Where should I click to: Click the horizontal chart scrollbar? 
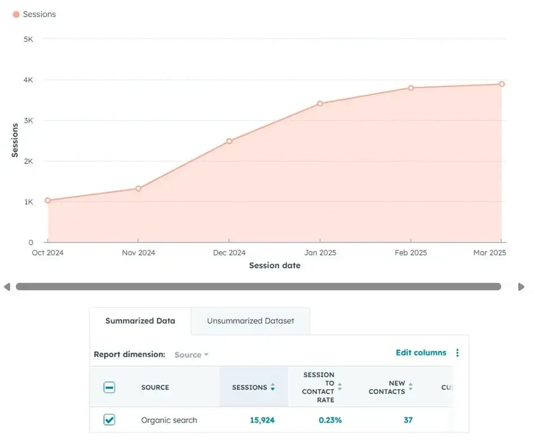coord(258,287)
